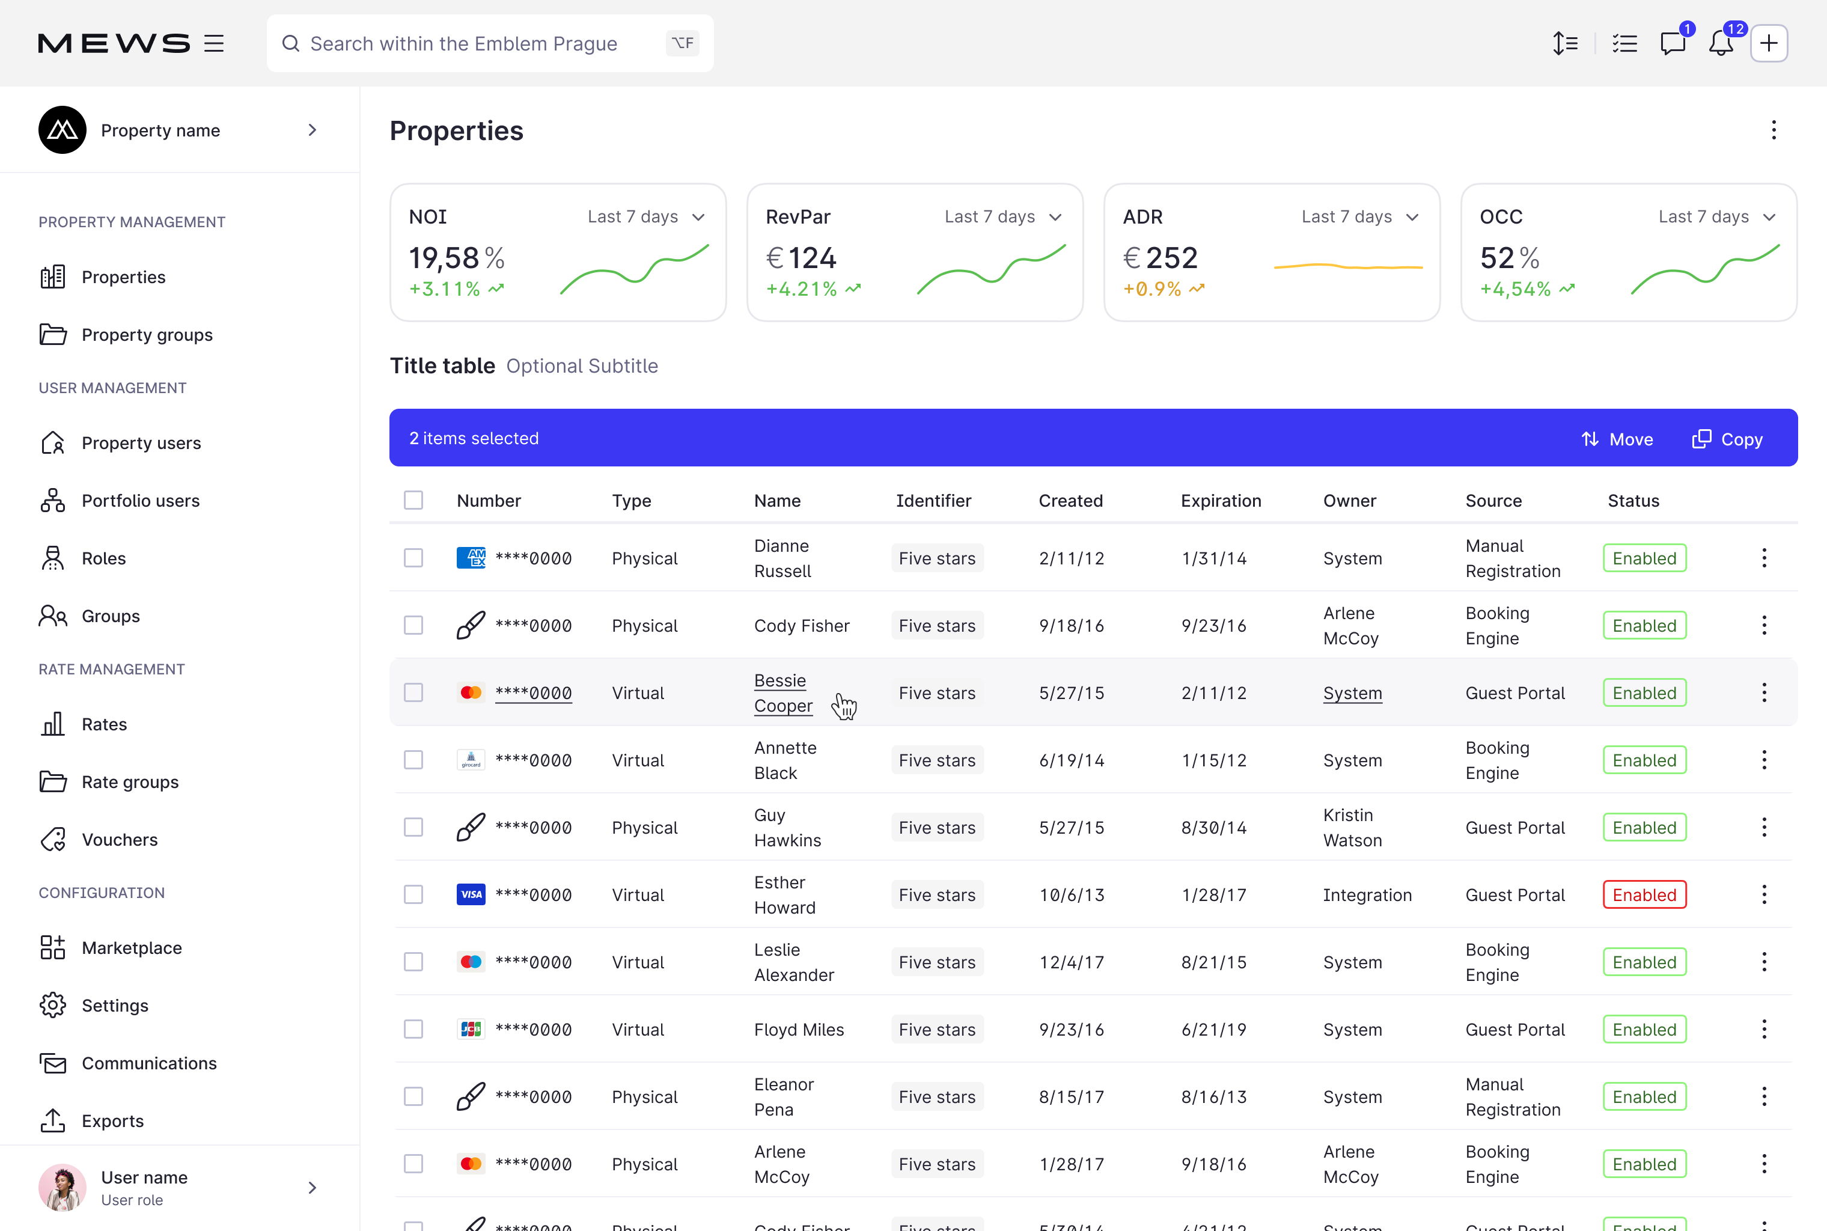Open row actions for Cody Fisher 9/18/16
Image resolution: width=1827 pixels, height=1231 pixels.
pyautogui.click(x=1764, y=626)
